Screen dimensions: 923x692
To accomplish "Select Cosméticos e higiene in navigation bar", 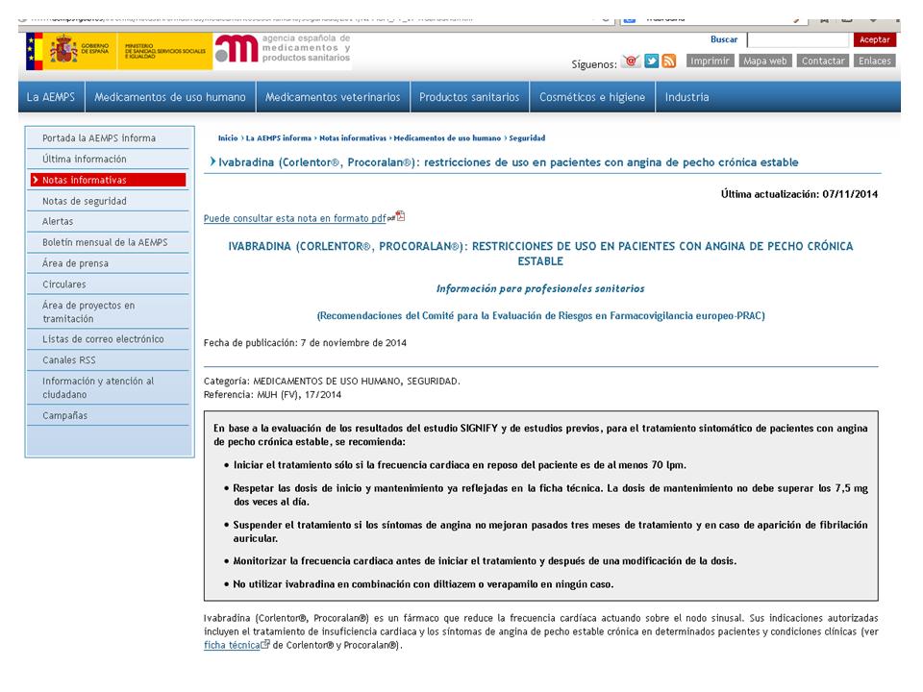I will coord(592,97).
